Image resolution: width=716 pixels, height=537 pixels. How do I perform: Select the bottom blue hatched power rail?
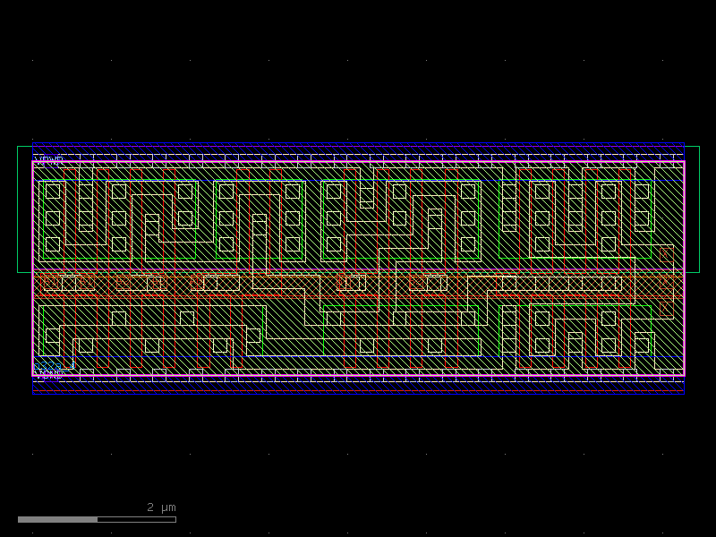click(358, 385)
